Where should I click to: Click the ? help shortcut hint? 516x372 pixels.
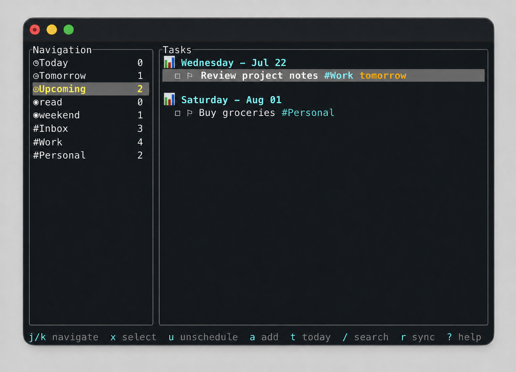click(x=464, y=337)
